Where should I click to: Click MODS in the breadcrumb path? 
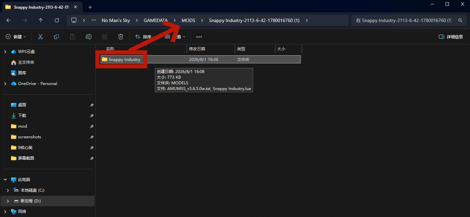[x=188, y=20]
